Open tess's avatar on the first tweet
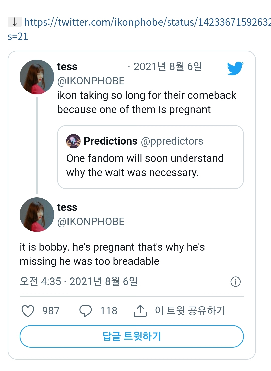Image resolution: width=271 pixels, height=371 pixels. 37,77
